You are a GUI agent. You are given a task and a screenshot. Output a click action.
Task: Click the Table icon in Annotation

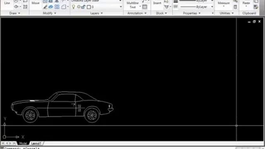coord(145,7)
